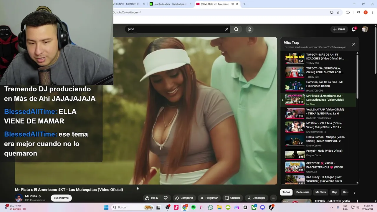Save video with Guardar button
The image size is (377, 212).
click(232, 198)
